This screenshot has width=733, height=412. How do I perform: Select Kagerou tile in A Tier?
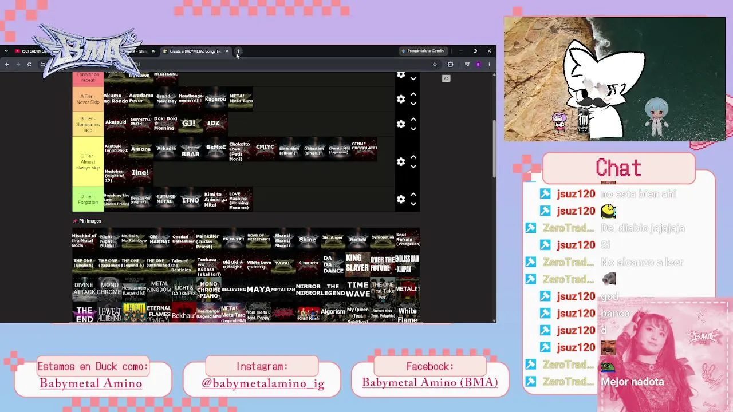point(215,99)
